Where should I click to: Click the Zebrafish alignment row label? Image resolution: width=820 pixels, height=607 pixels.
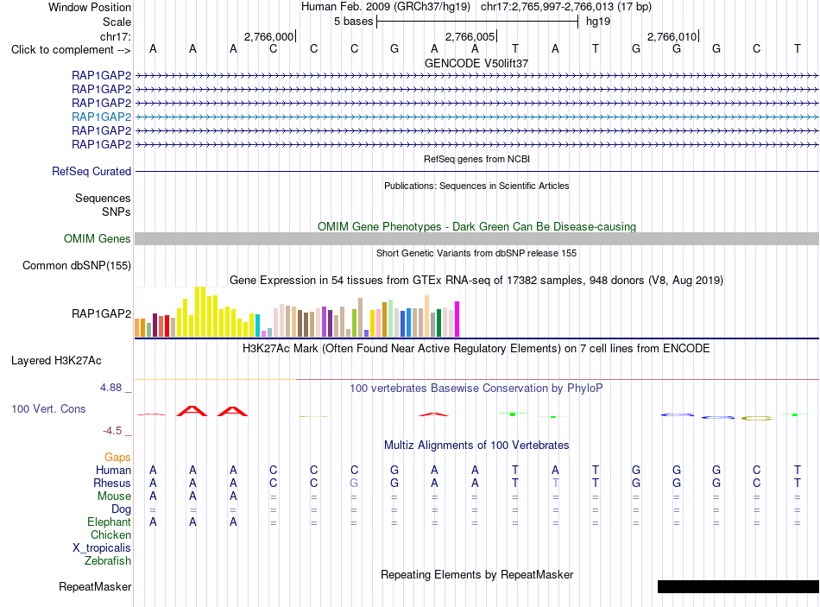[108, 560]
